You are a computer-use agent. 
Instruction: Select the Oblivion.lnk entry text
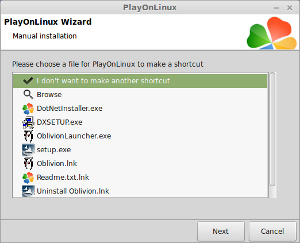pyautogui.click(x=57, y=164)
